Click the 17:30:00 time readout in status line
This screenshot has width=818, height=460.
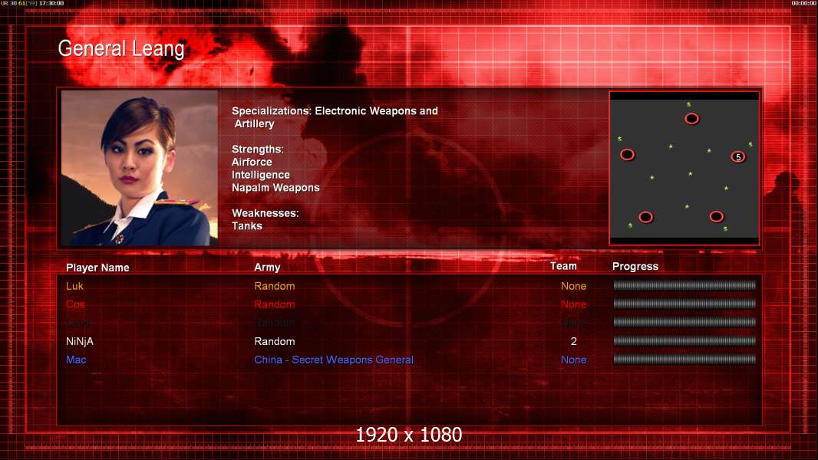coord(51,3)
